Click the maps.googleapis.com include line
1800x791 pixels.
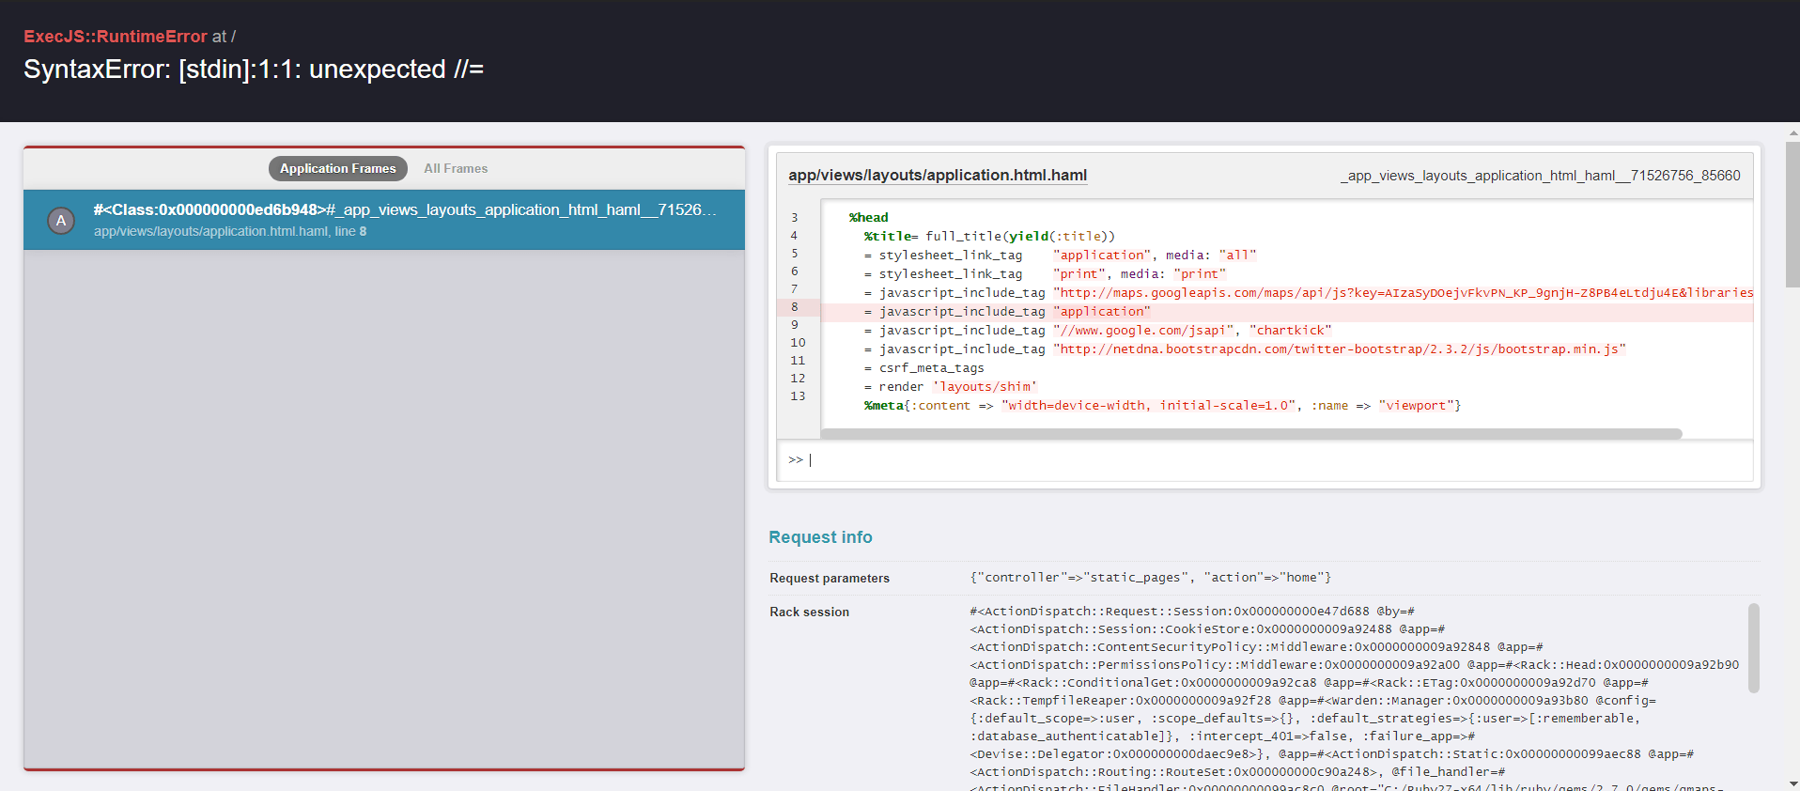click(x=1309, y=293)
